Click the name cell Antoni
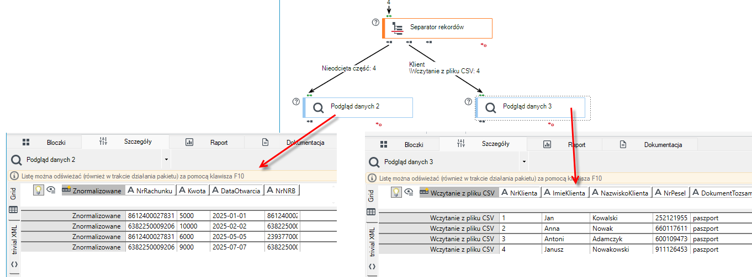This screenshot has height=277, width=752. [565, 239]
